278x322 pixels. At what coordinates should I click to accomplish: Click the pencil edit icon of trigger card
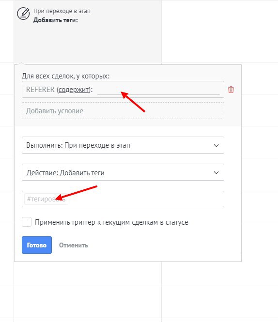23,14
